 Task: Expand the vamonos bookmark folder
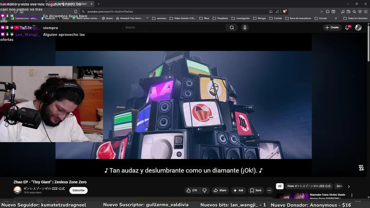pyautogui.click(x=159, y=18)
